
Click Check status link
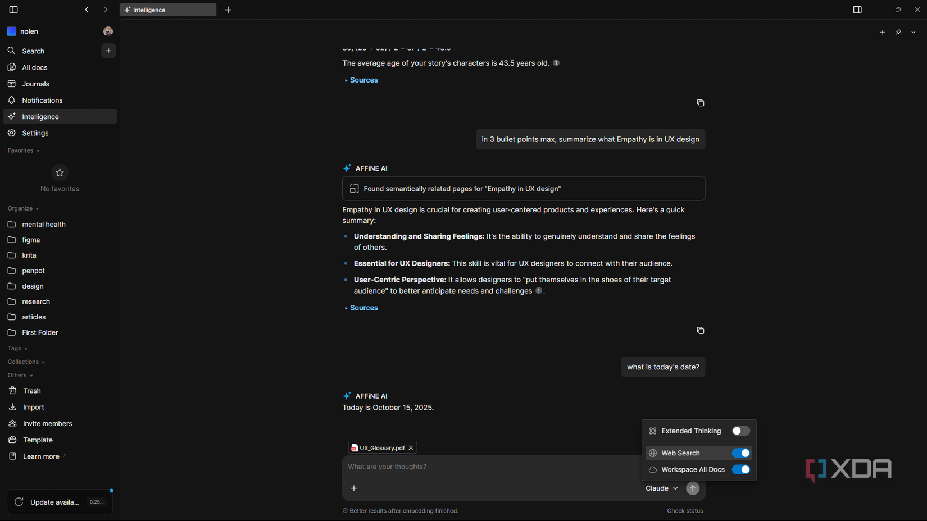click(x=685, y=511)
